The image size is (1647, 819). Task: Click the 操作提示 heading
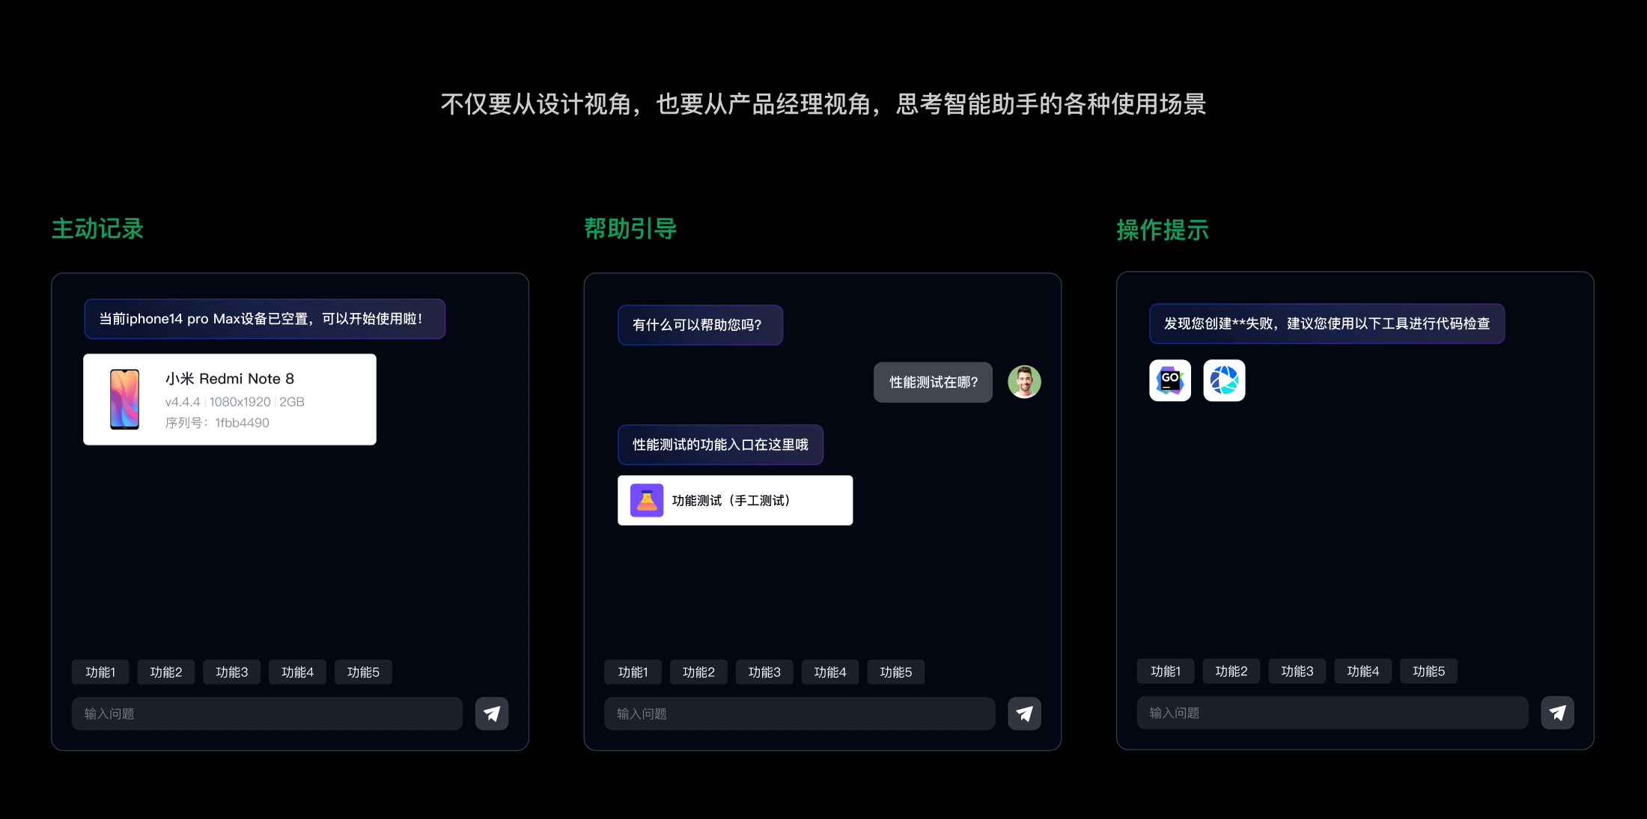tap(1163, 230)
